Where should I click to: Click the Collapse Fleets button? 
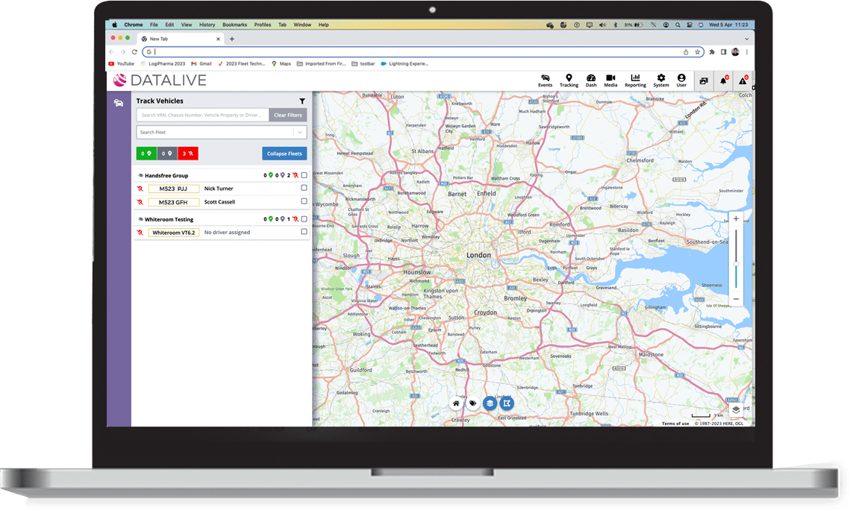pyautogui.click(x=284, y=154)
